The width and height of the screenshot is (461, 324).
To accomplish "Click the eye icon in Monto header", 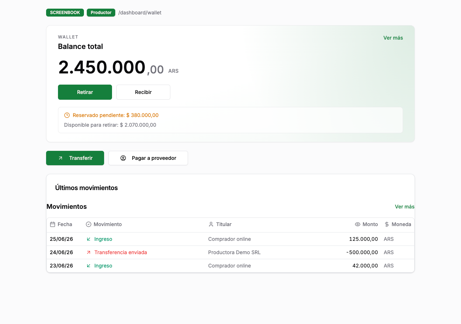I will [358, 224].
